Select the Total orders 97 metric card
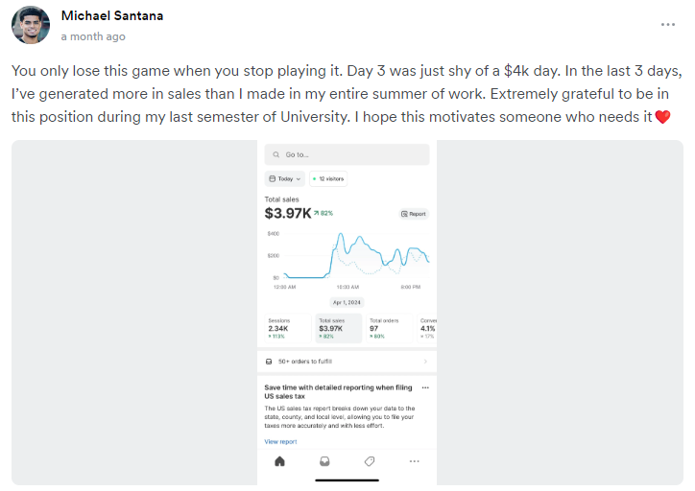This screenshot has height=491, width=695. click(387, 328)
